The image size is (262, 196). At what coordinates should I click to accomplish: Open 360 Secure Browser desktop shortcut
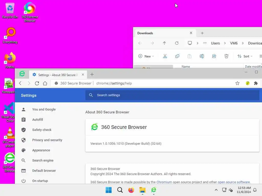(9, 162)
